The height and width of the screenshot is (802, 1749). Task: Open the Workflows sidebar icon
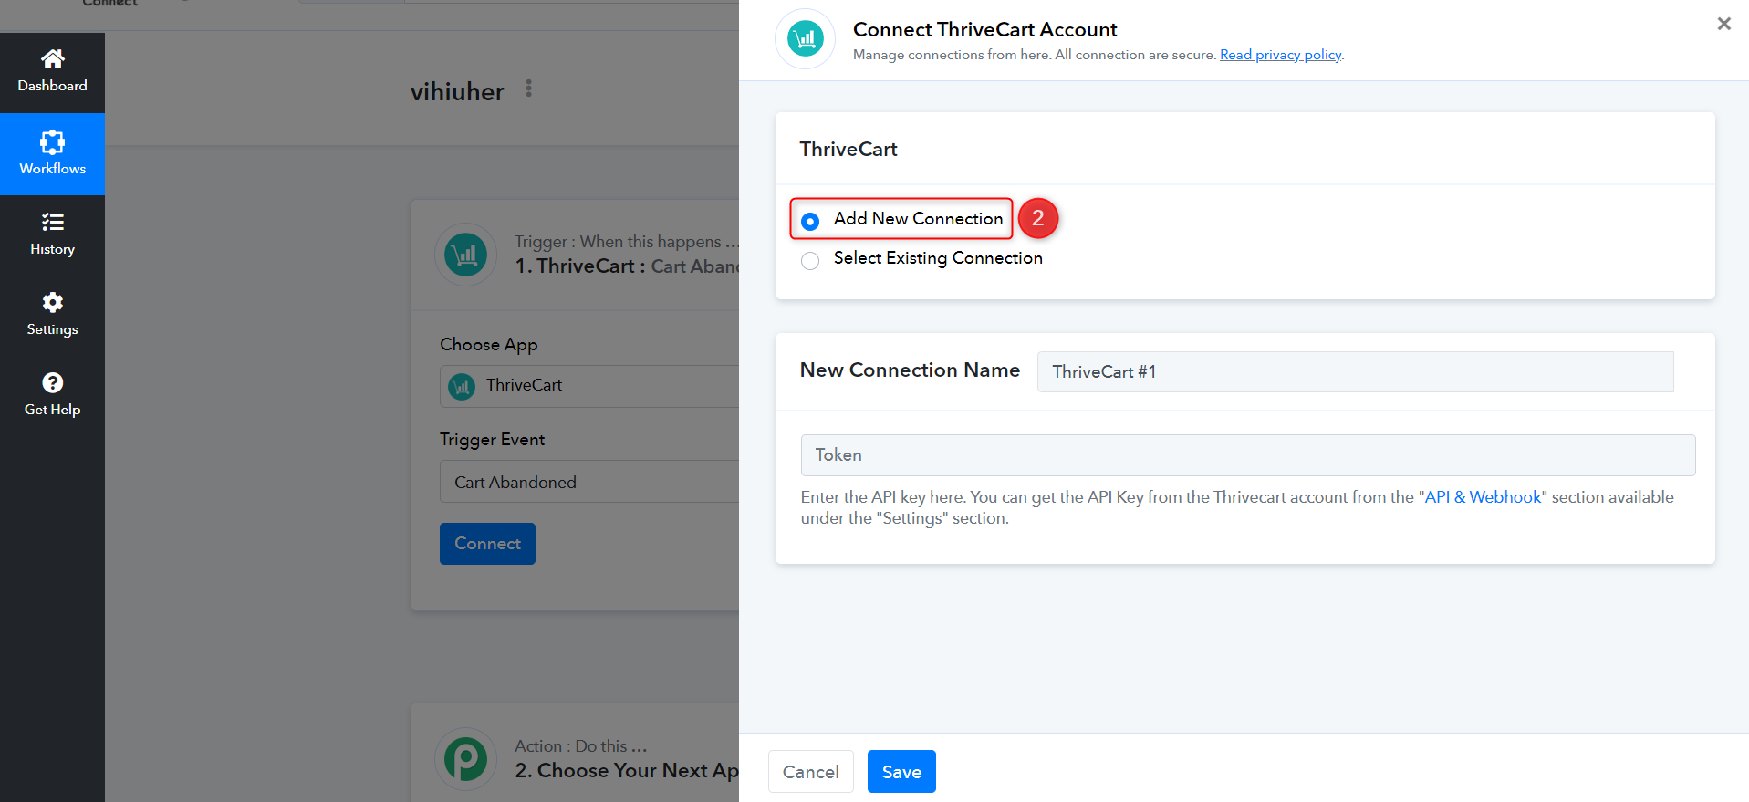[52, 141]
